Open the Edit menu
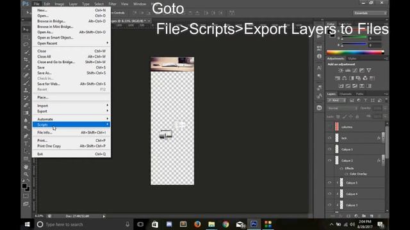Screen dimensions: 410x230 pyautogui.click(x=47, y=4)
